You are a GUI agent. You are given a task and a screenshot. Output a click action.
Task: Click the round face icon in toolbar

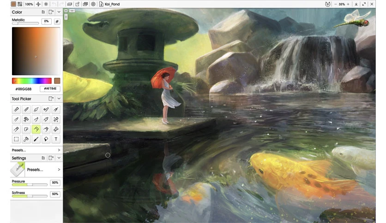pos(93,4)
